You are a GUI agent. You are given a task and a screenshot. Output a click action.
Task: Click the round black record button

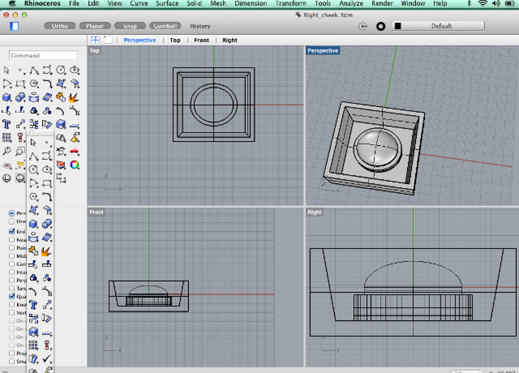381,26
